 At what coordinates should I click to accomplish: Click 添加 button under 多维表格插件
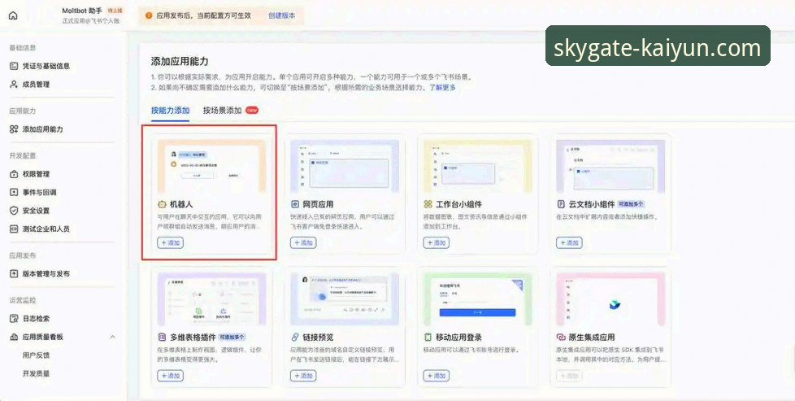171,376
